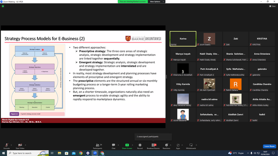Click galendra's participant tile
Viewport: 278px width, 156px height.
tap(262, 69)
